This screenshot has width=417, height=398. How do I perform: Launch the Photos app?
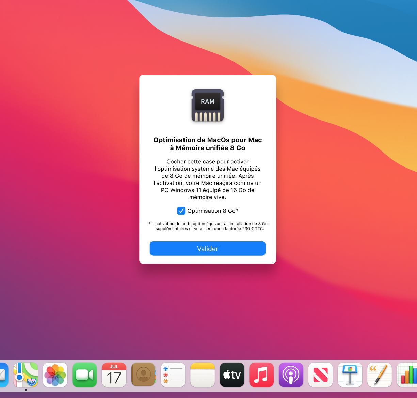coord(55,375)
